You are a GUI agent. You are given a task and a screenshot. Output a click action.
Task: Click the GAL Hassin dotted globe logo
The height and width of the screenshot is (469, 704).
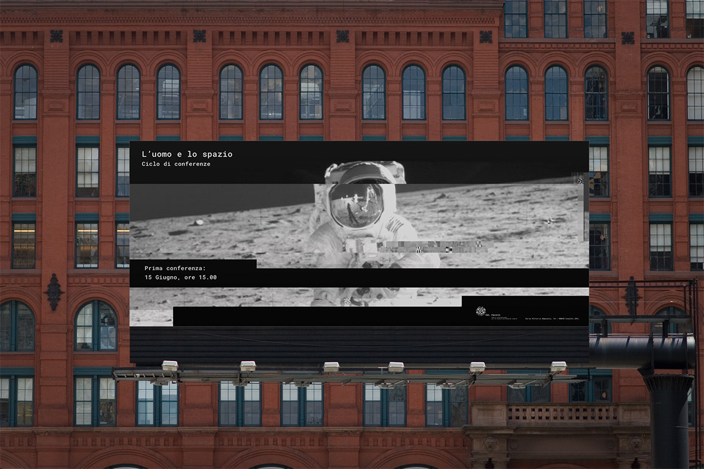coord(481,311)
